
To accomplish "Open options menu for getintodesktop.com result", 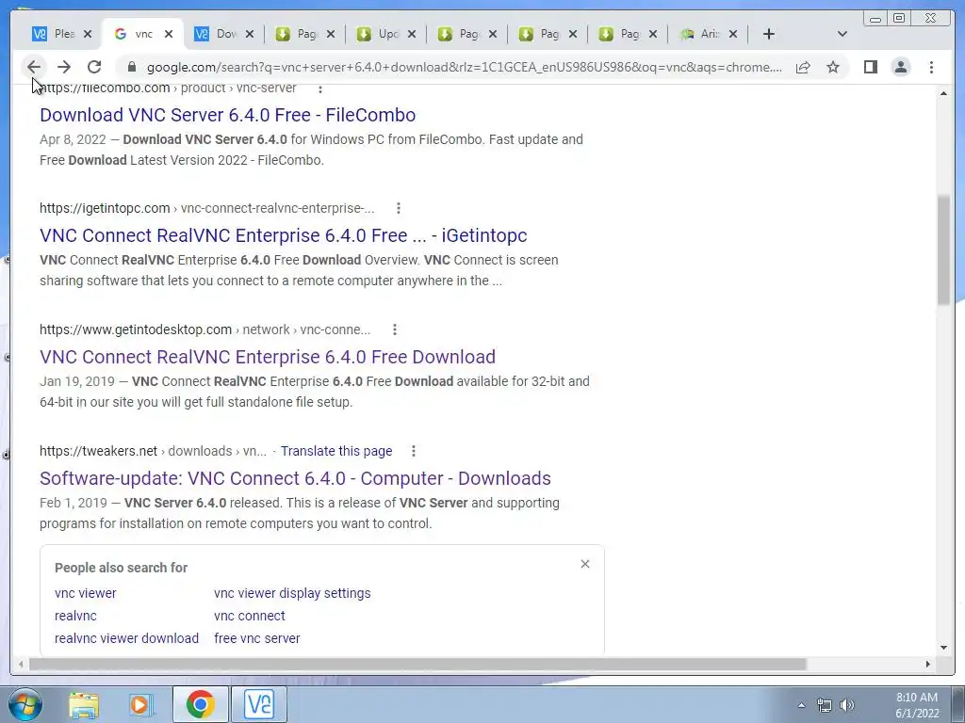I will (x=395, y=330).
